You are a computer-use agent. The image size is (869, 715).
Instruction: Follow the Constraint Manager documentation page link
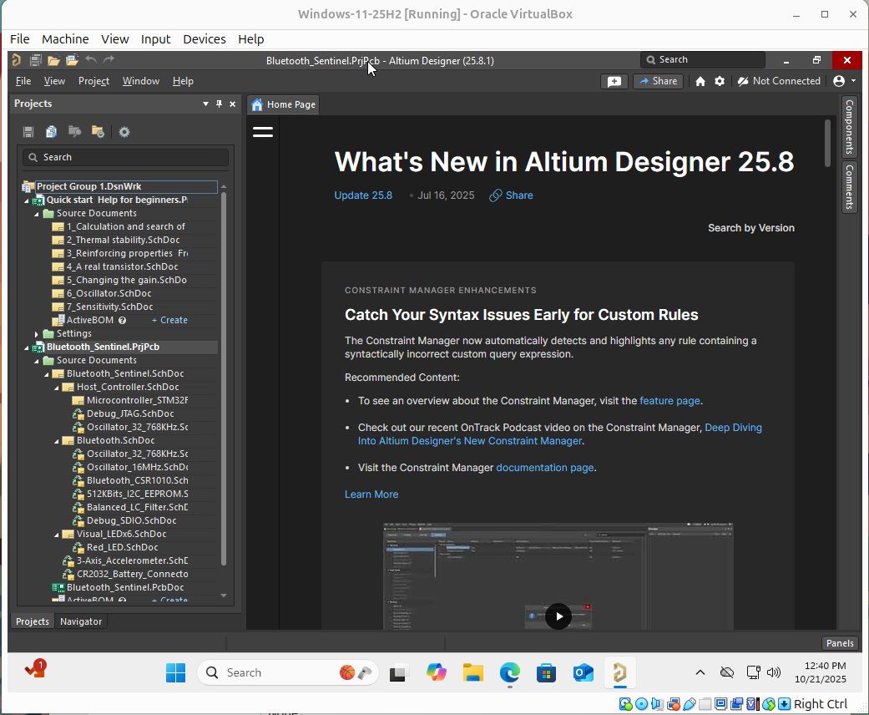coord(544,468)
